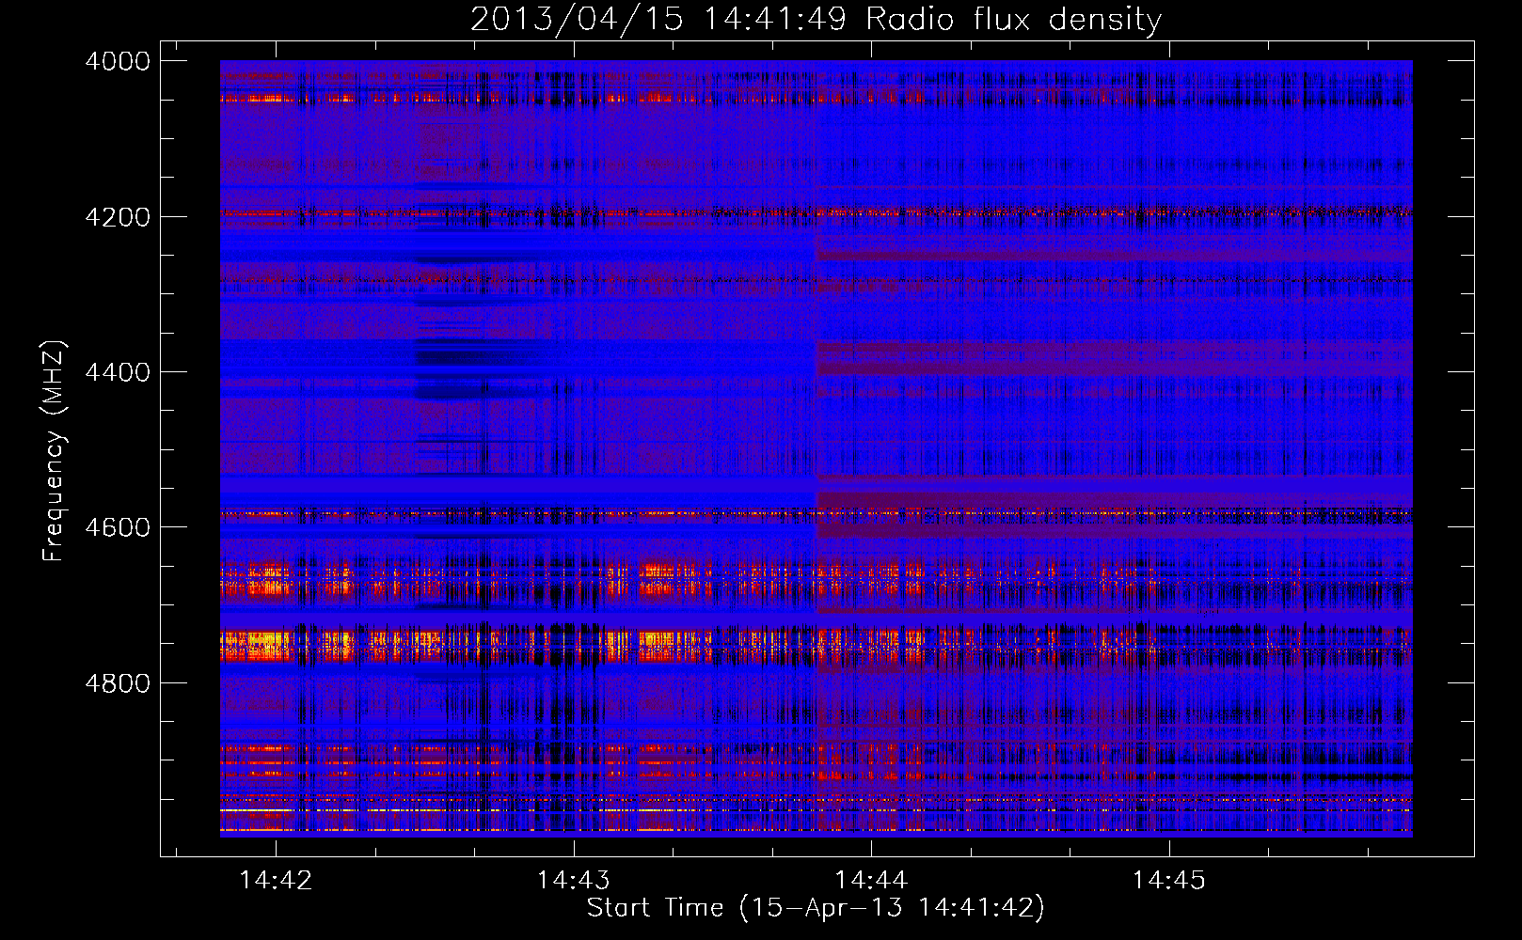Viewport: 1522px width, 940px height.
Task: Click the 4600 frequency tick label
Action: [x=118, y=527]
